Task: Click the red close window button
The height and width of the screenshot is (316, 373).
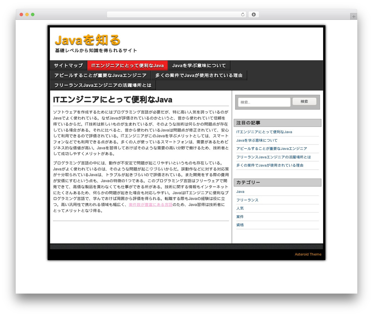Action: (x=21, y=15)
